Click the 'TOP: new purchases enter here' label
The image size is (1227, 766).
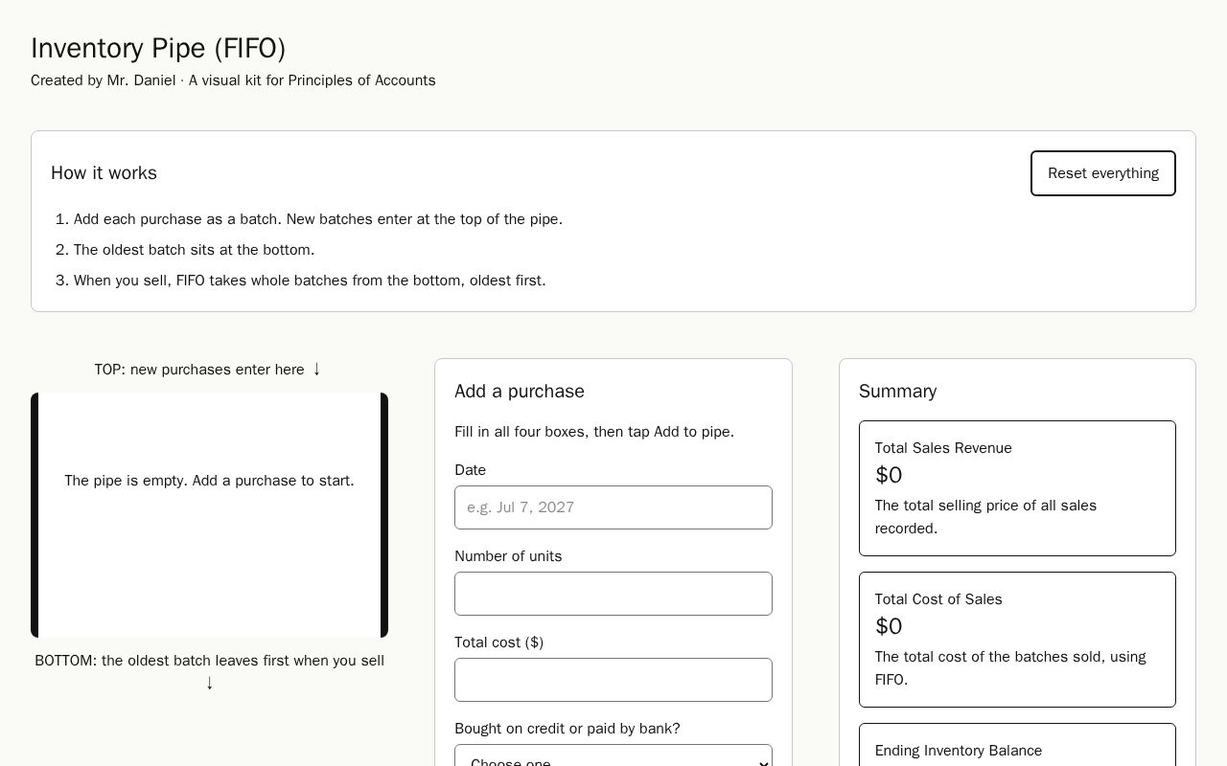(x=209, y=370)
